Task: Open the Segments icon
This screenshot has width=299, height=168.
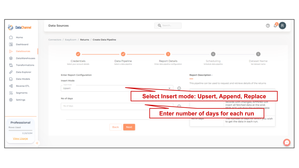Action: coord(11,93)
